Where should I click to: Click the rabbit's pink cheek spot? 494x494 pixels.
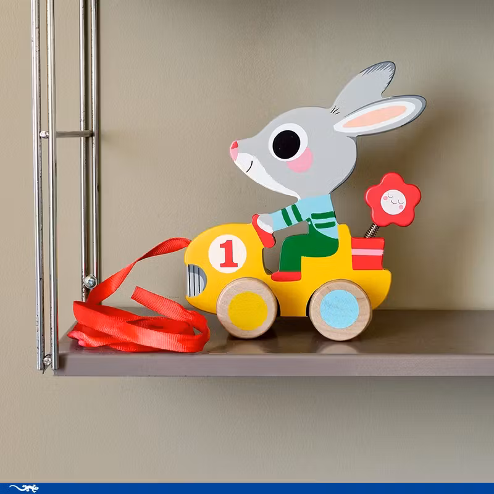301,162
